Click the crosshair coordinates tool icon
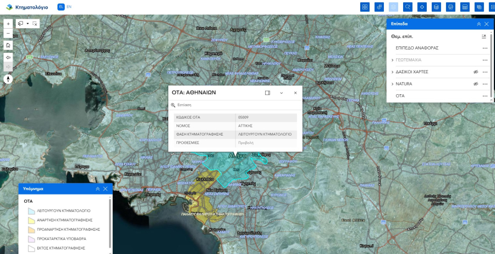 click(x=422, y=7)
